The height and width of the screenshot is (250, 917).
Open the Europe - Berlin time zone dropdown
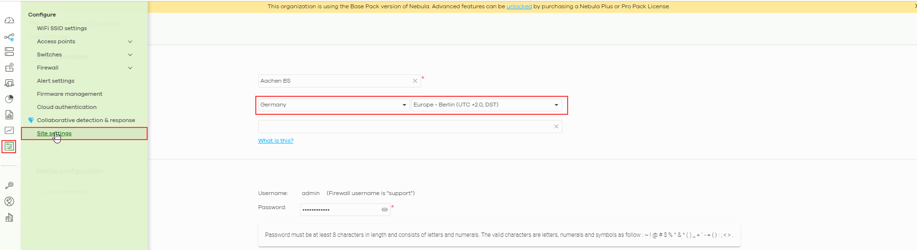pos(486,105)
